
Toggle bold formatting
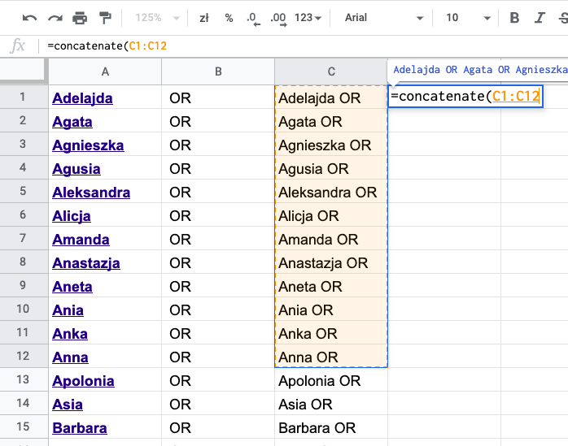point(514,18)
